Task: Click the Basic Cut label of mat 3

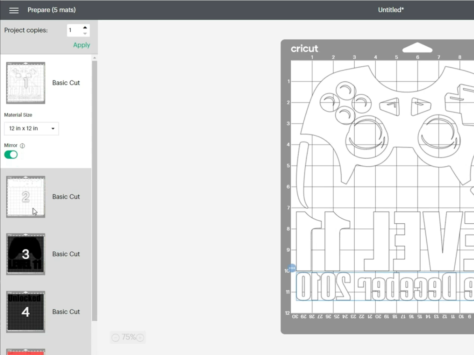Action: tap(66, 254)
